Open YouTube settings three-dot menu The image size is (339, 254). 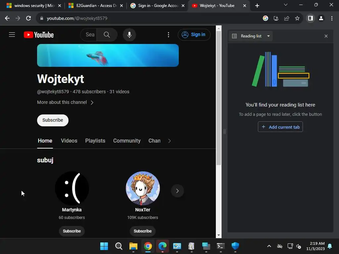coord(169,34)
